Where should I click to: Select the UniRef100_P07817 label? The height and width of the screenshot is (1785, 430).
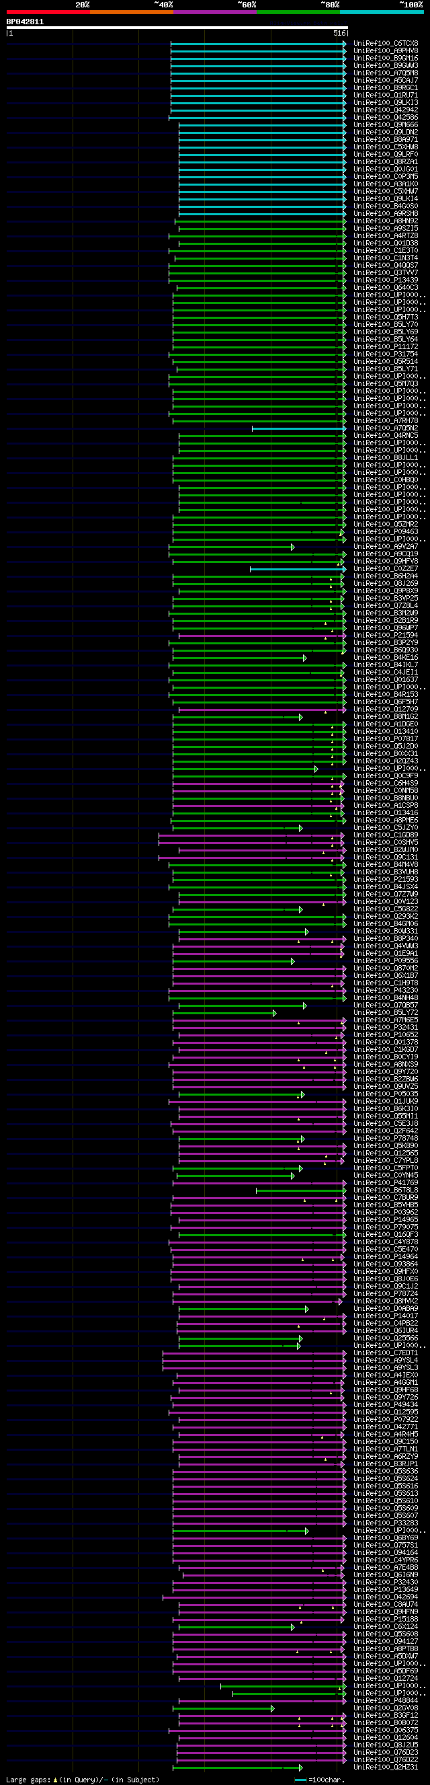click(386, 738)
